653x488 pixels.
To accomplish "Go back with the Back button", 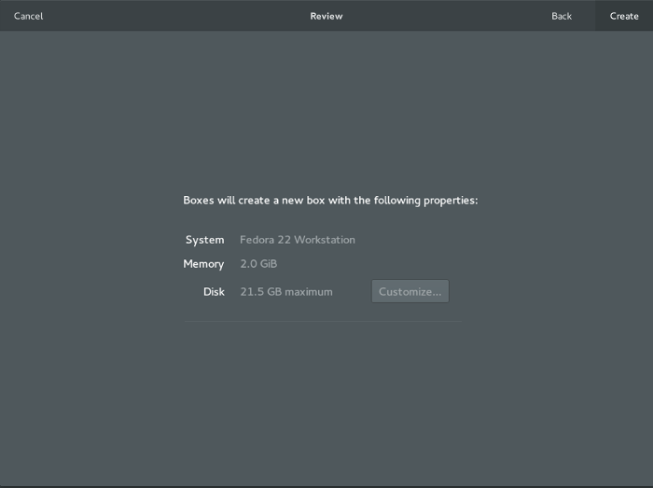I will (x=562, y=16).
